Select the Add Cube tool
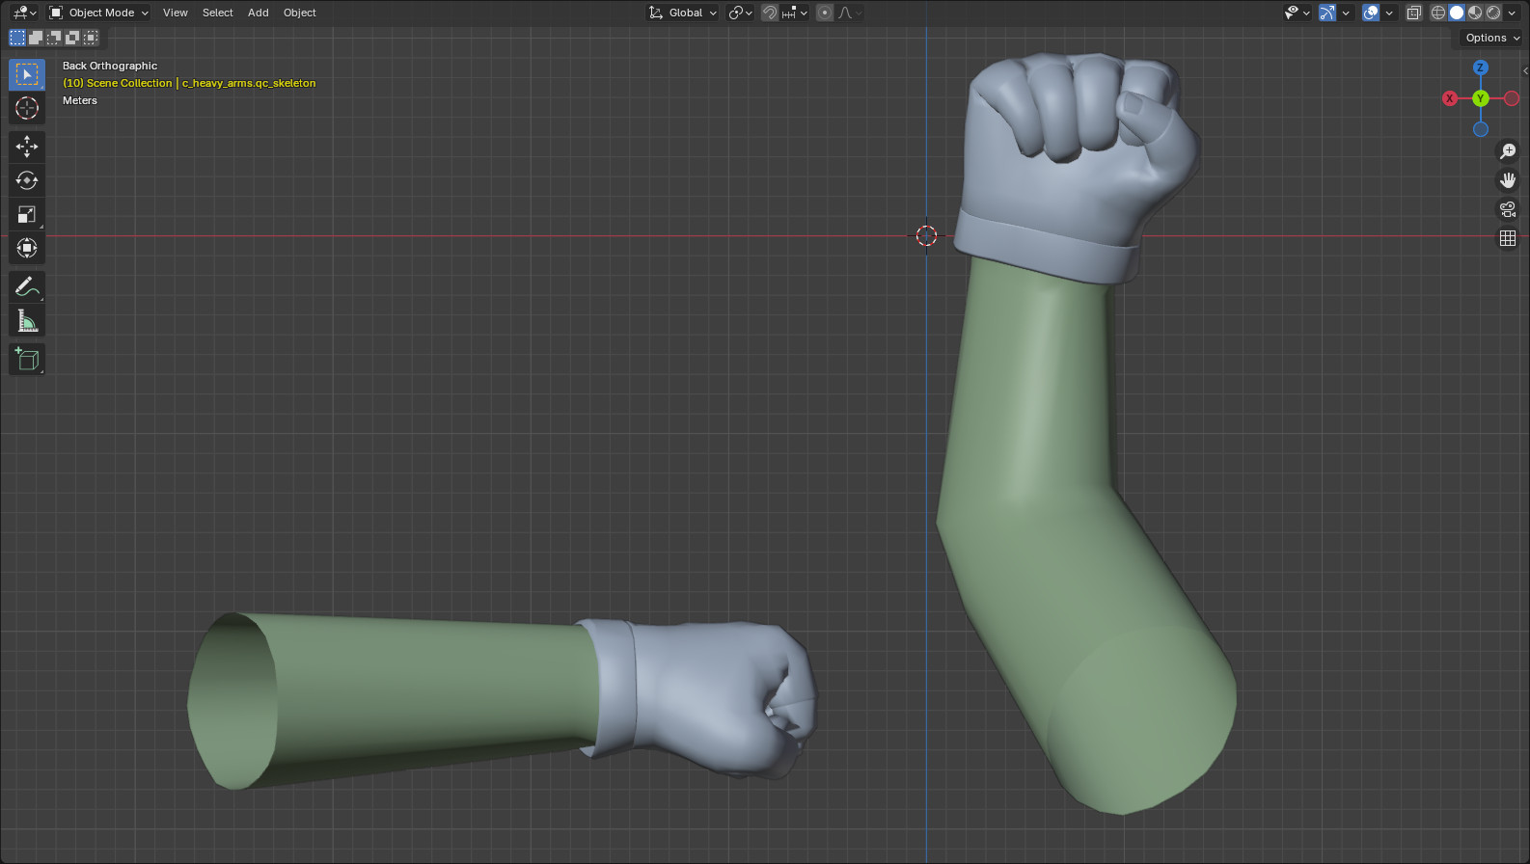 (27, 359)
